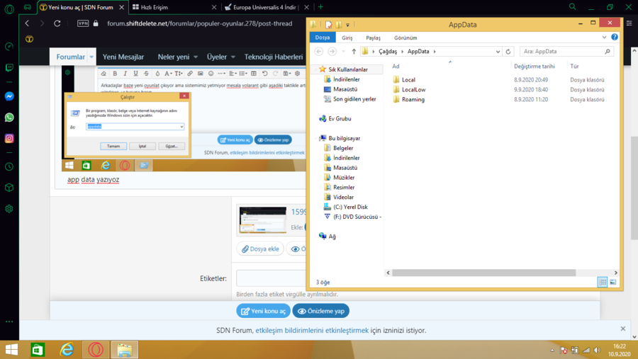This screenshot has width=638, height=359.
Task: Open the Twitch sidebar panel
Action: tap(9, 68)
